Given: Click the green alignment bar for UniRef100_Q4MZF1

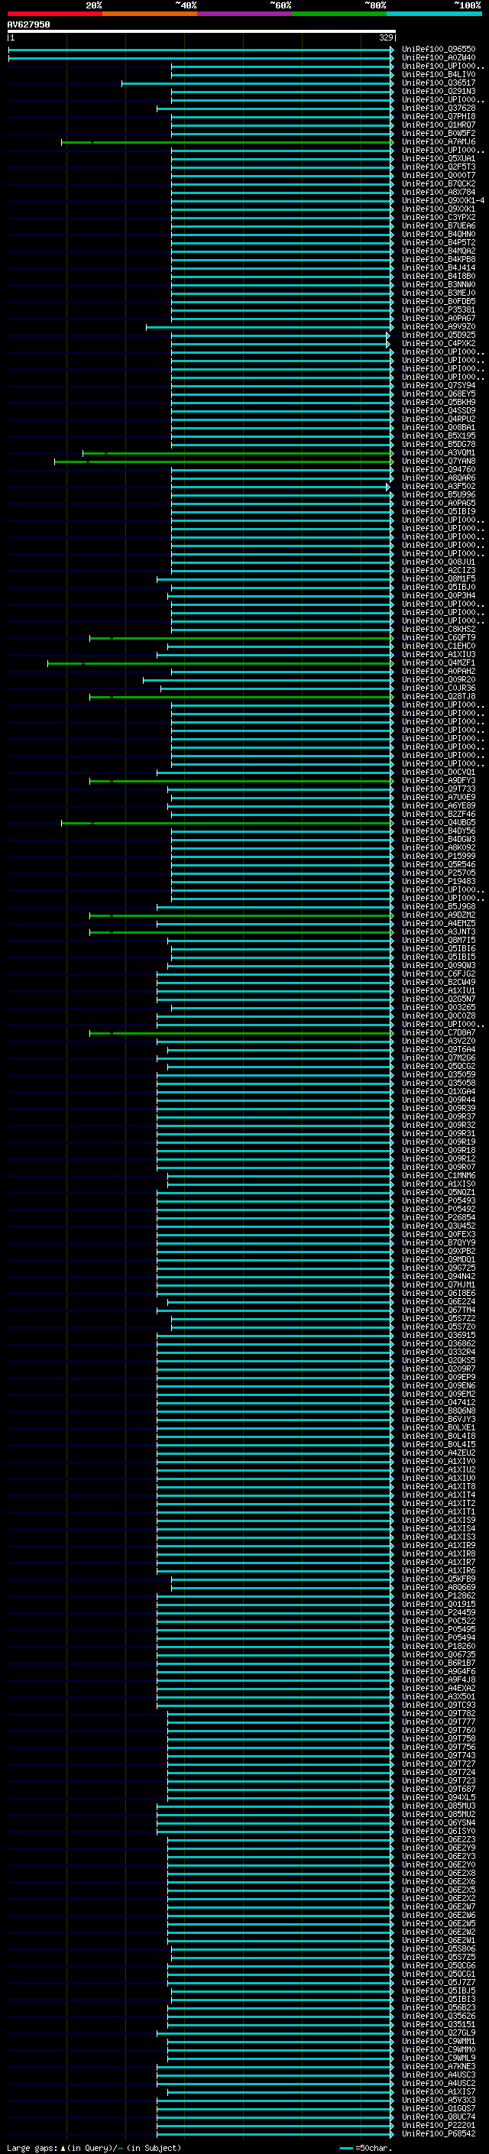Looking at the screenshot, I should pos(220,663).
